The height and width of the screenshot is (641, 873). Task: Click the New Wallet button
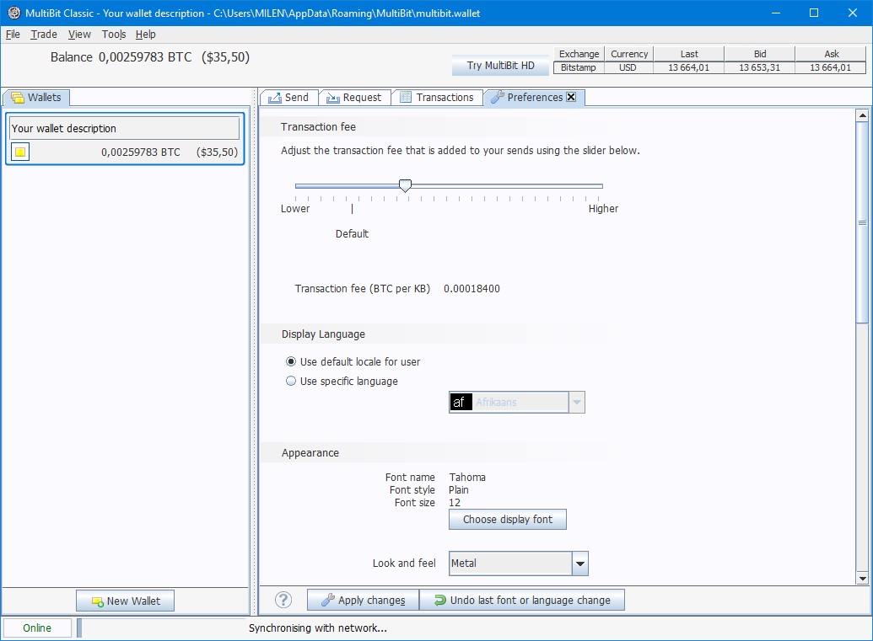tap(126, 601)
